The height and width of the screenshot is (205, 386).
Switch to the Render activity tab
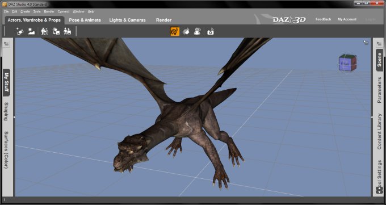click(163, 20)
